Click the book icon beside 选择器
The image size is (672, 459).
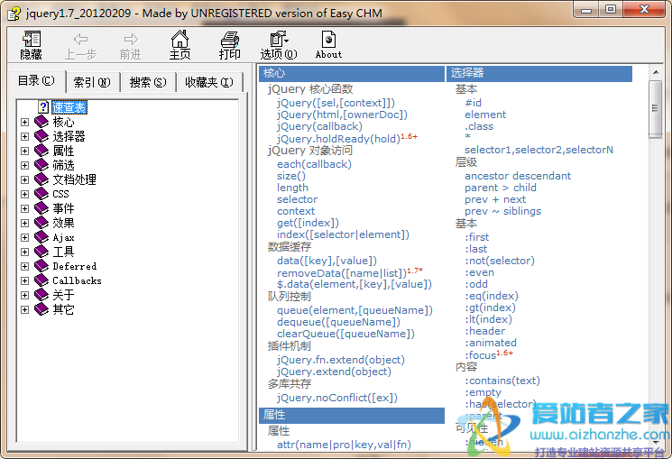click(41, 136)
